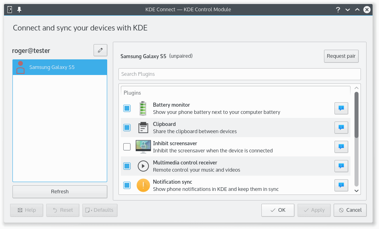Click the pencil icon to rename device
The image size is (379, 229).
[100, 50]
